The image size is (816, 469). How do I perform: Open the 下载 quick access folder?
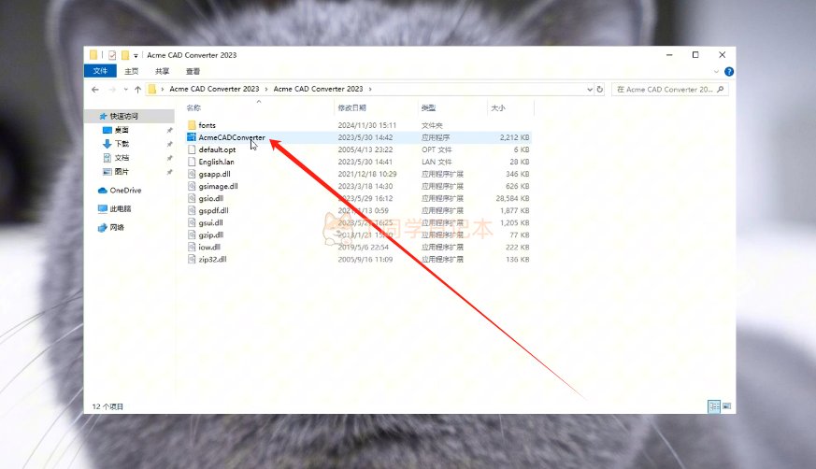(x=122, y=144)
